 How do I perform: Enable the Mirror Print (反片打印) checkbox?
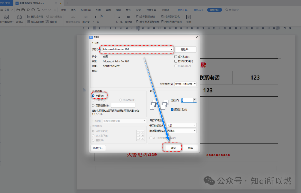click(x=176, y=57)
